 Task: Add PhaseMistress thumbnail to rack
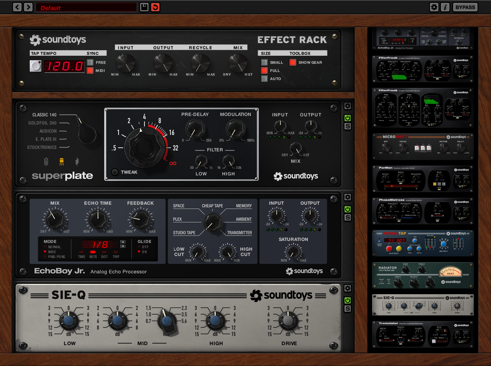[x=423, y=211]
